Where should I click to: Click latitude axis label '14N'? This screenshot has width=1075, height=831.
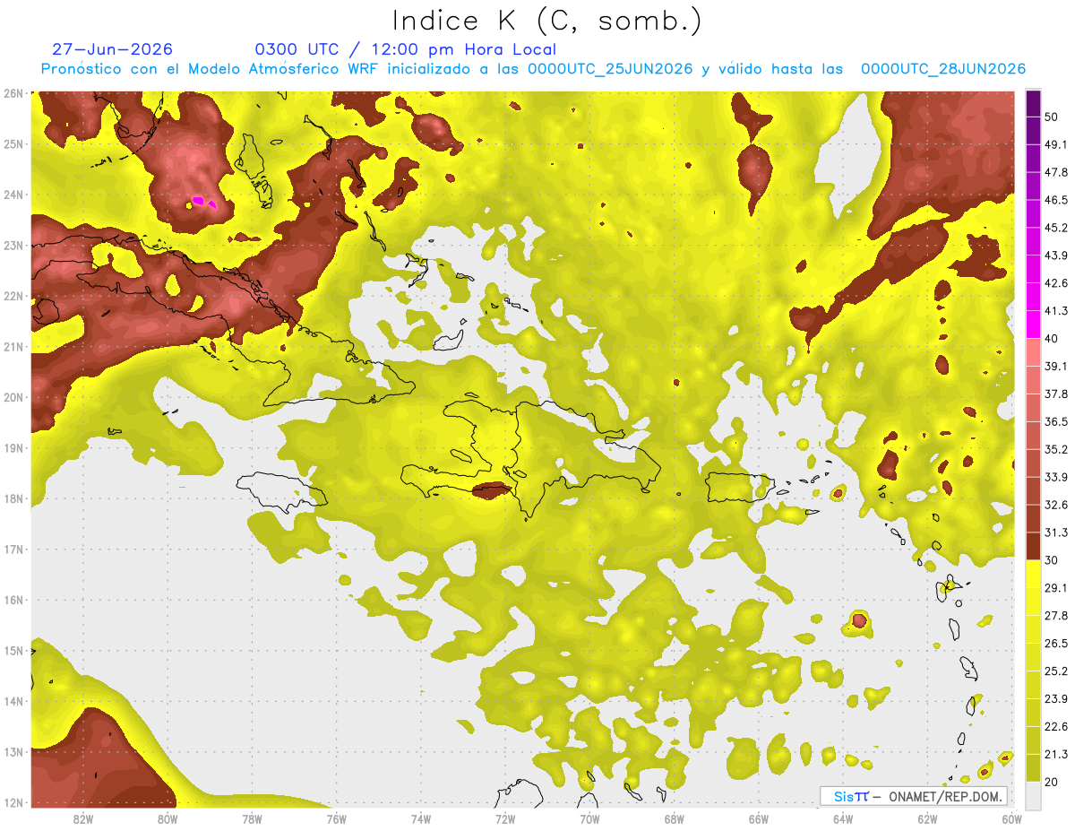tap(13, 701)
